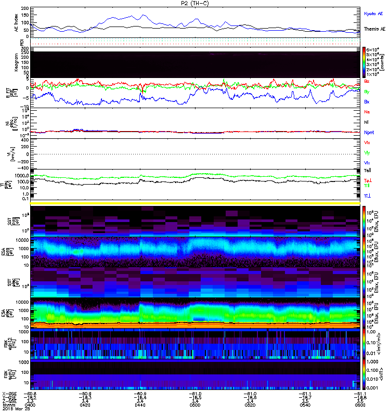The height and width of the screenshot is (416, 390).
Task: Click the '<|mV/m|>' color bar
Action: [364, 344]
